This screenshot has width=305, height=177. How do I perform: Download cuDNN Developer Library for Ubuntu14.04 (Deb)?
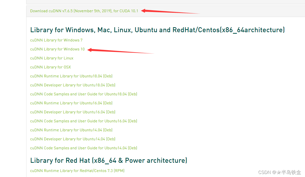[73, 139]
